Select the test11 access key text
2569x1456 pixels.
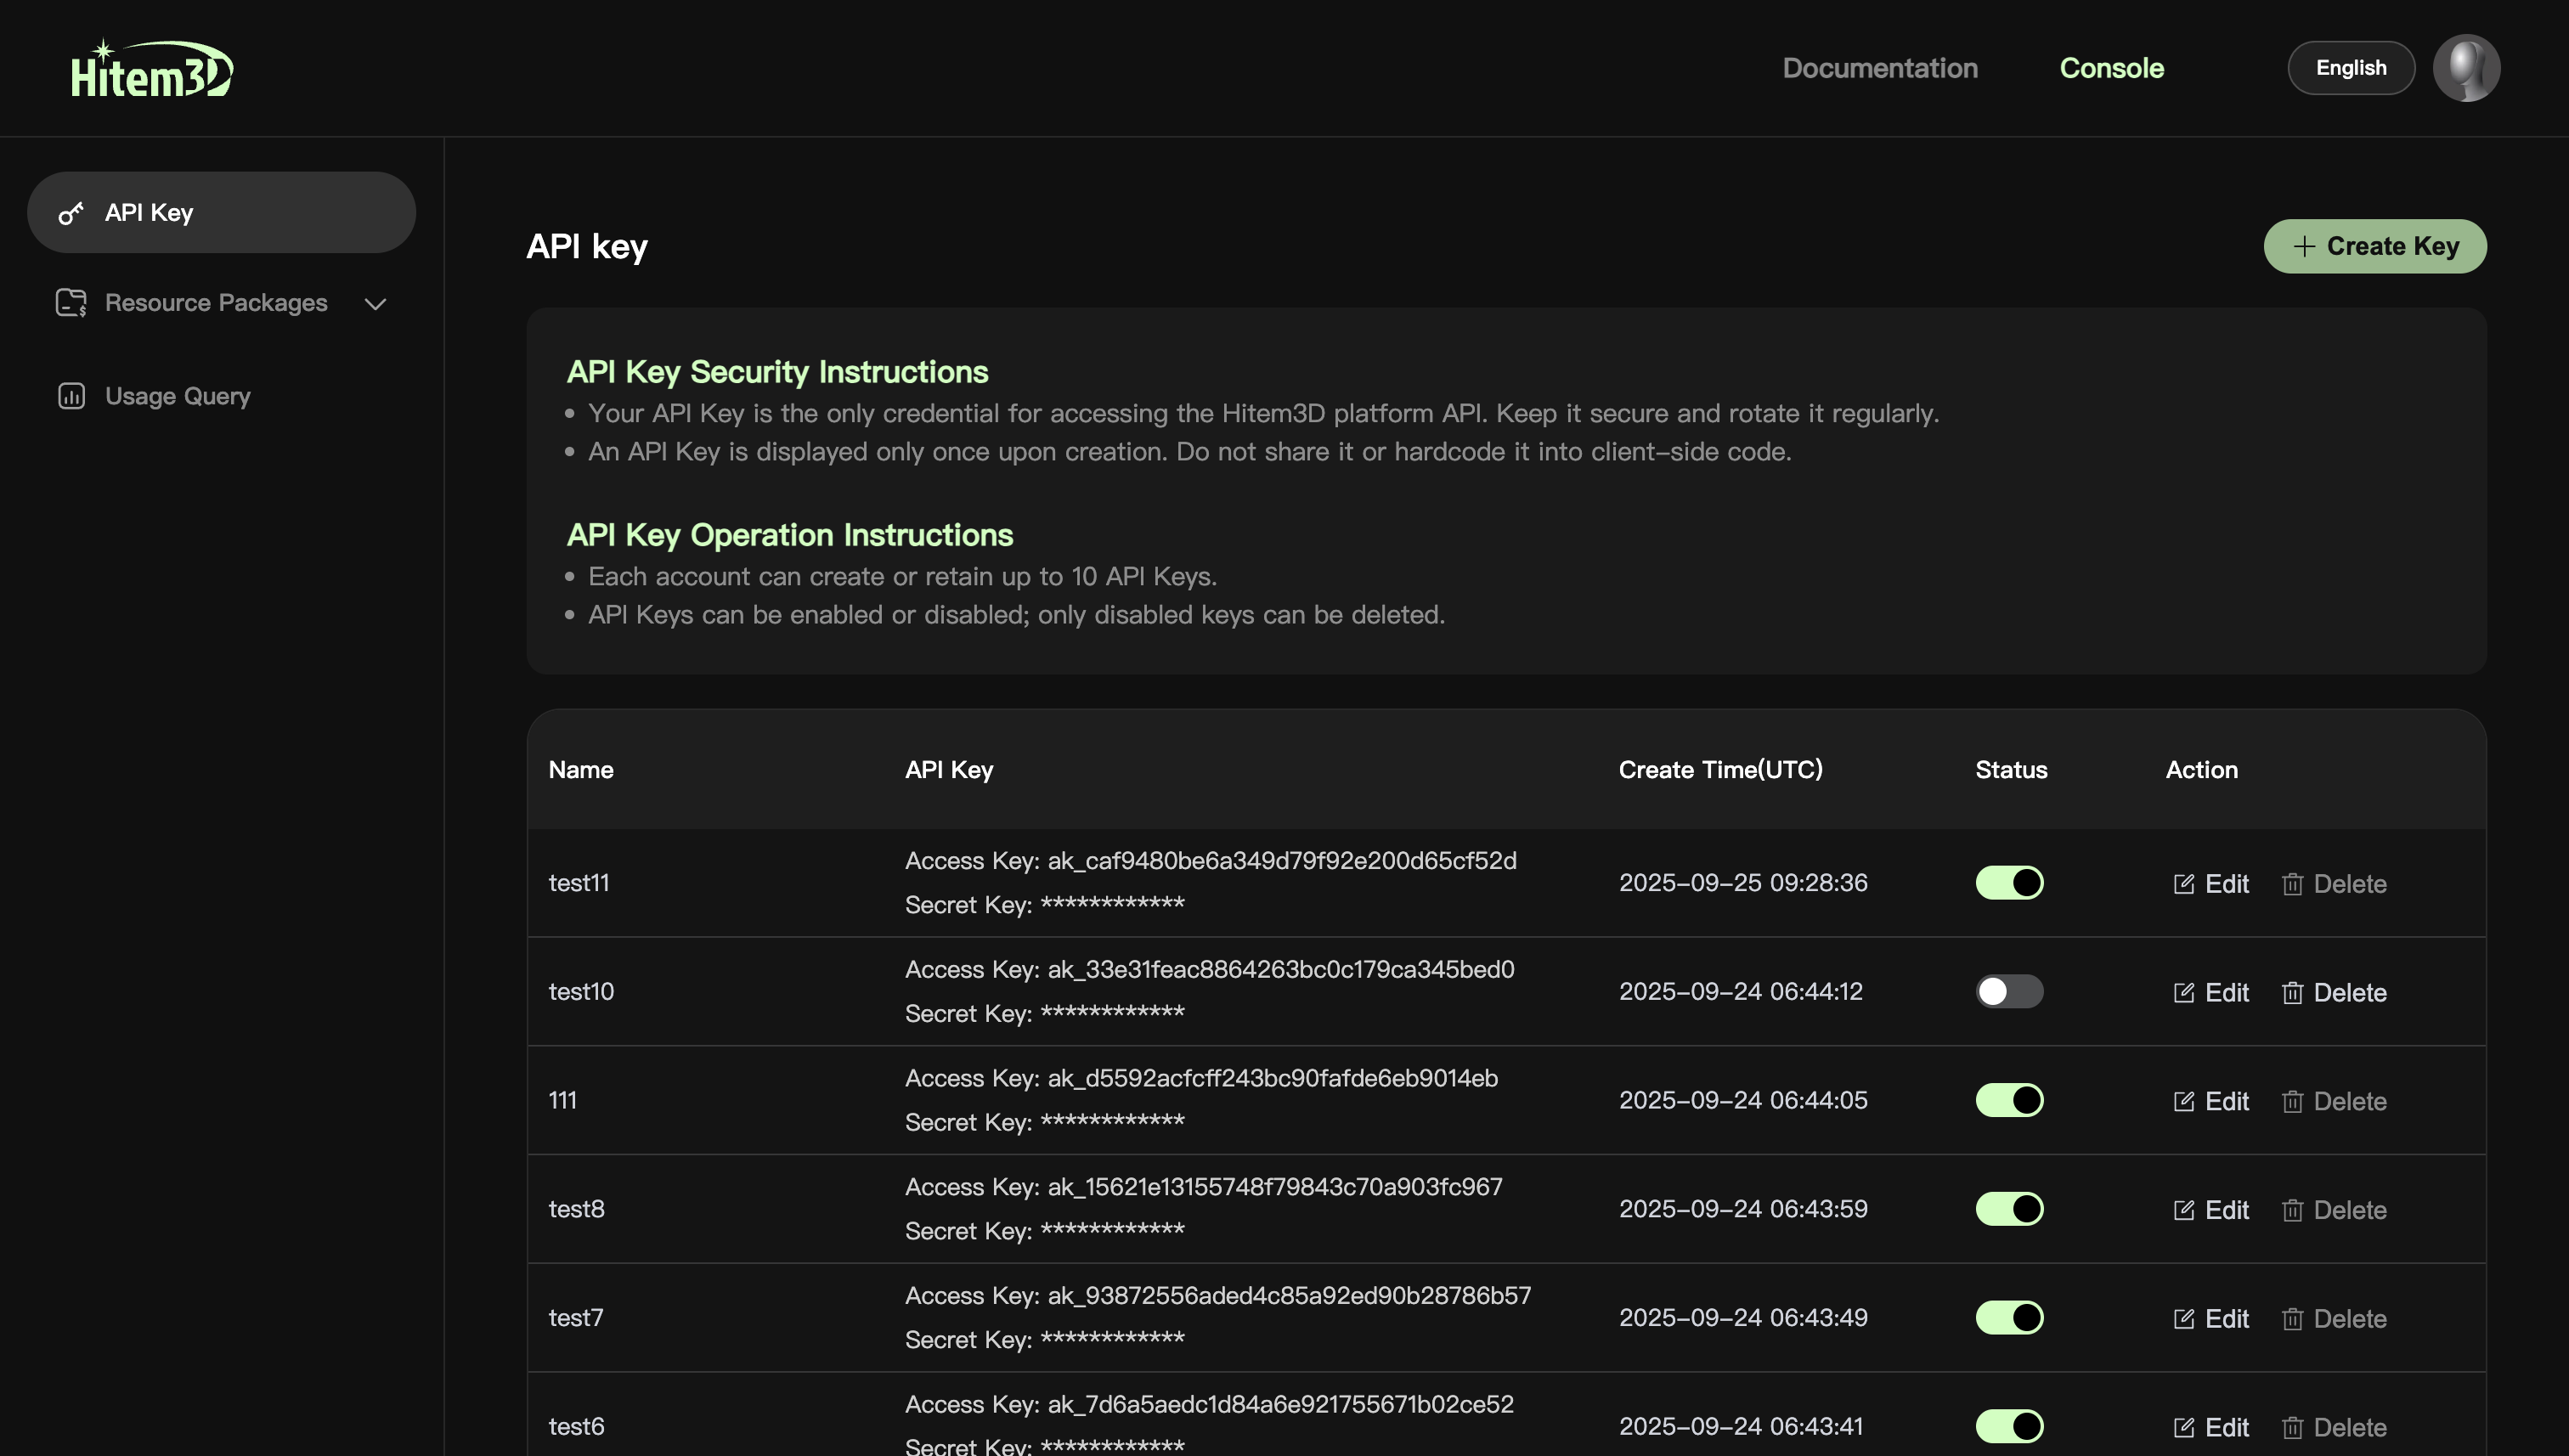1281,861
